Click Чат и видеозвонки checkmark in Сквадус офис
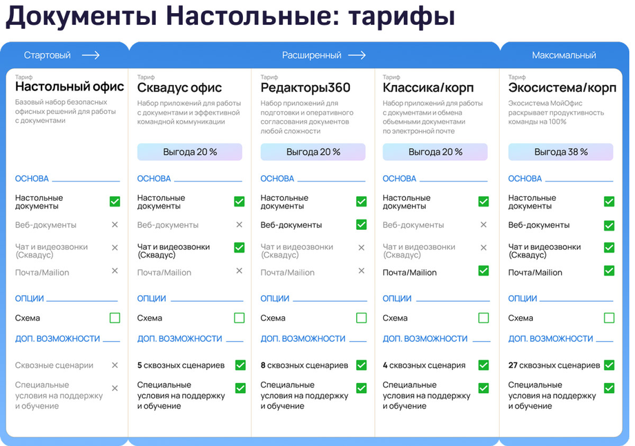635x446 pixels. (239, 247)
